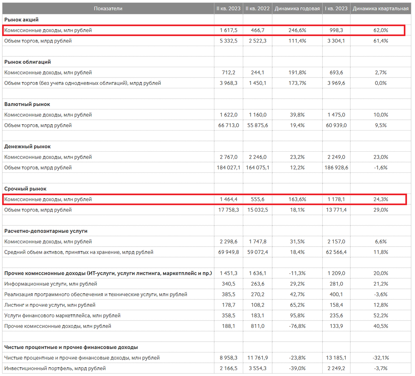Click the 712,2 bond commission cell

click(229, 73)
